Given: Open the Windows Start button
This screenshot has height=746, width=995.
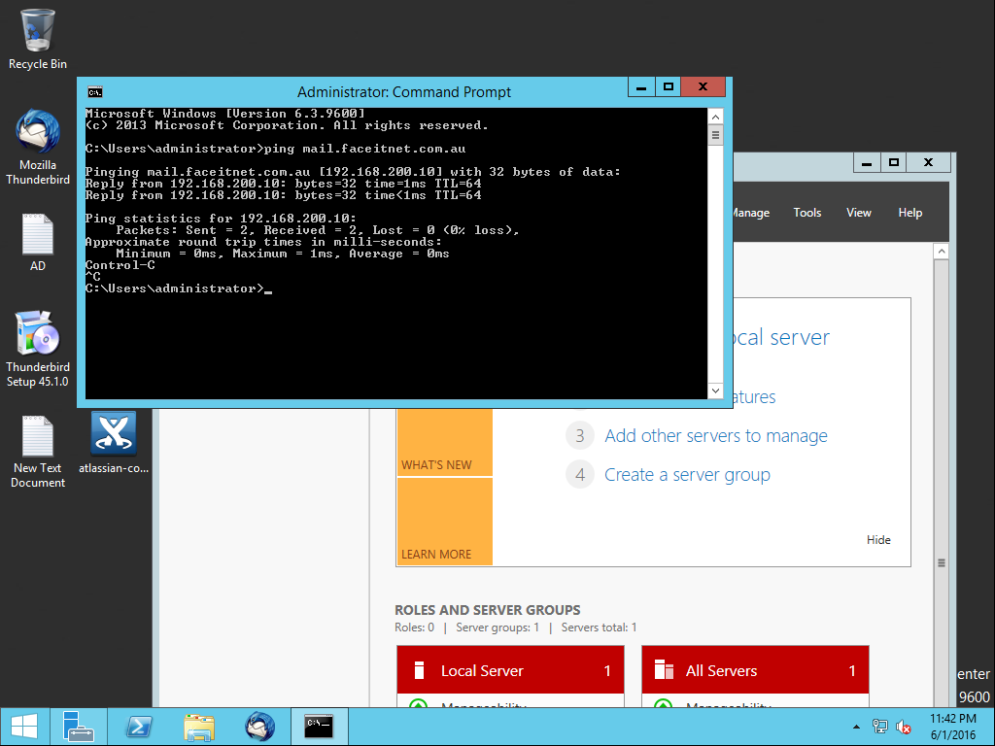Looking at the screenshot, I should pos(24,727).
